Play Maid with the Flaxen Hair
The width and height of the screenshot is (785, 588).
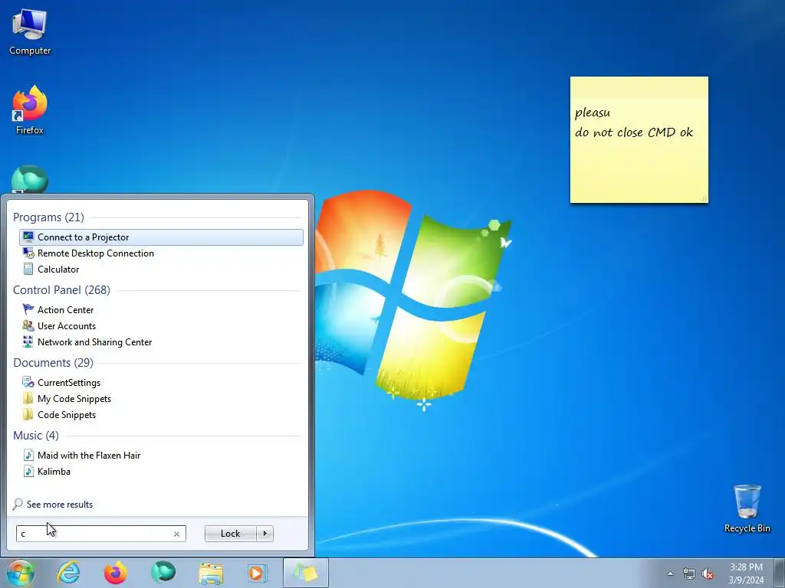tap(161, 455)
